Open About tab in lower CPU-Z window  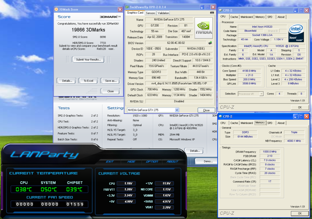(281, 123)
